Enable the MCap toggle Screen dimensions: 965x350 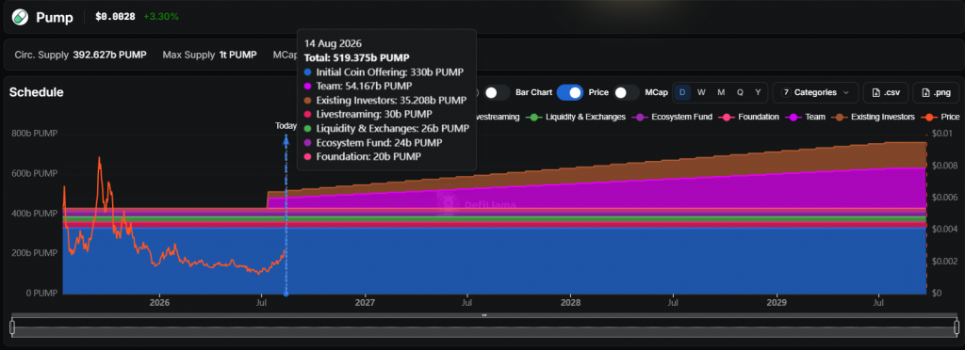tap(627, 93)
